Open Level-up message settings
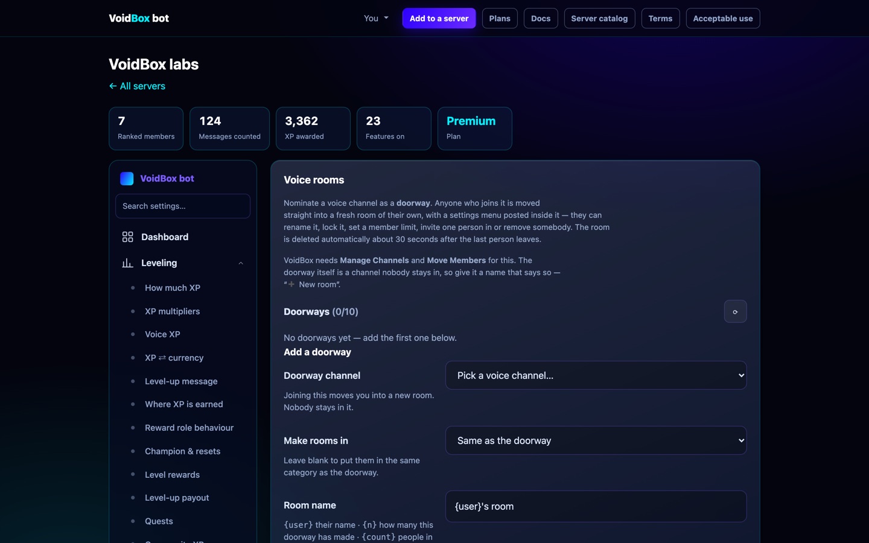This screenshot has width=869, height=543. point(181,381)
